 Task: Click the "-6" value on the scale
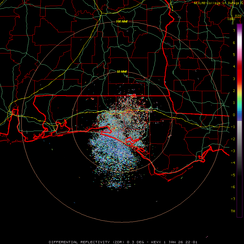pos(233,187)
